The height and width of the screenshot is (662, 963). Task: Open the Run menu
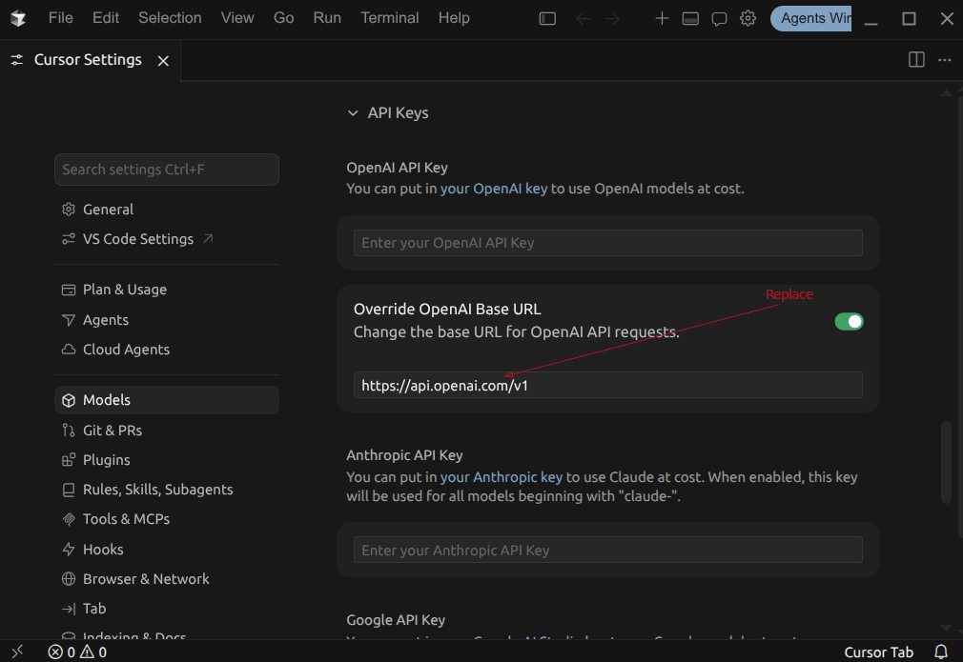point(327,18)
